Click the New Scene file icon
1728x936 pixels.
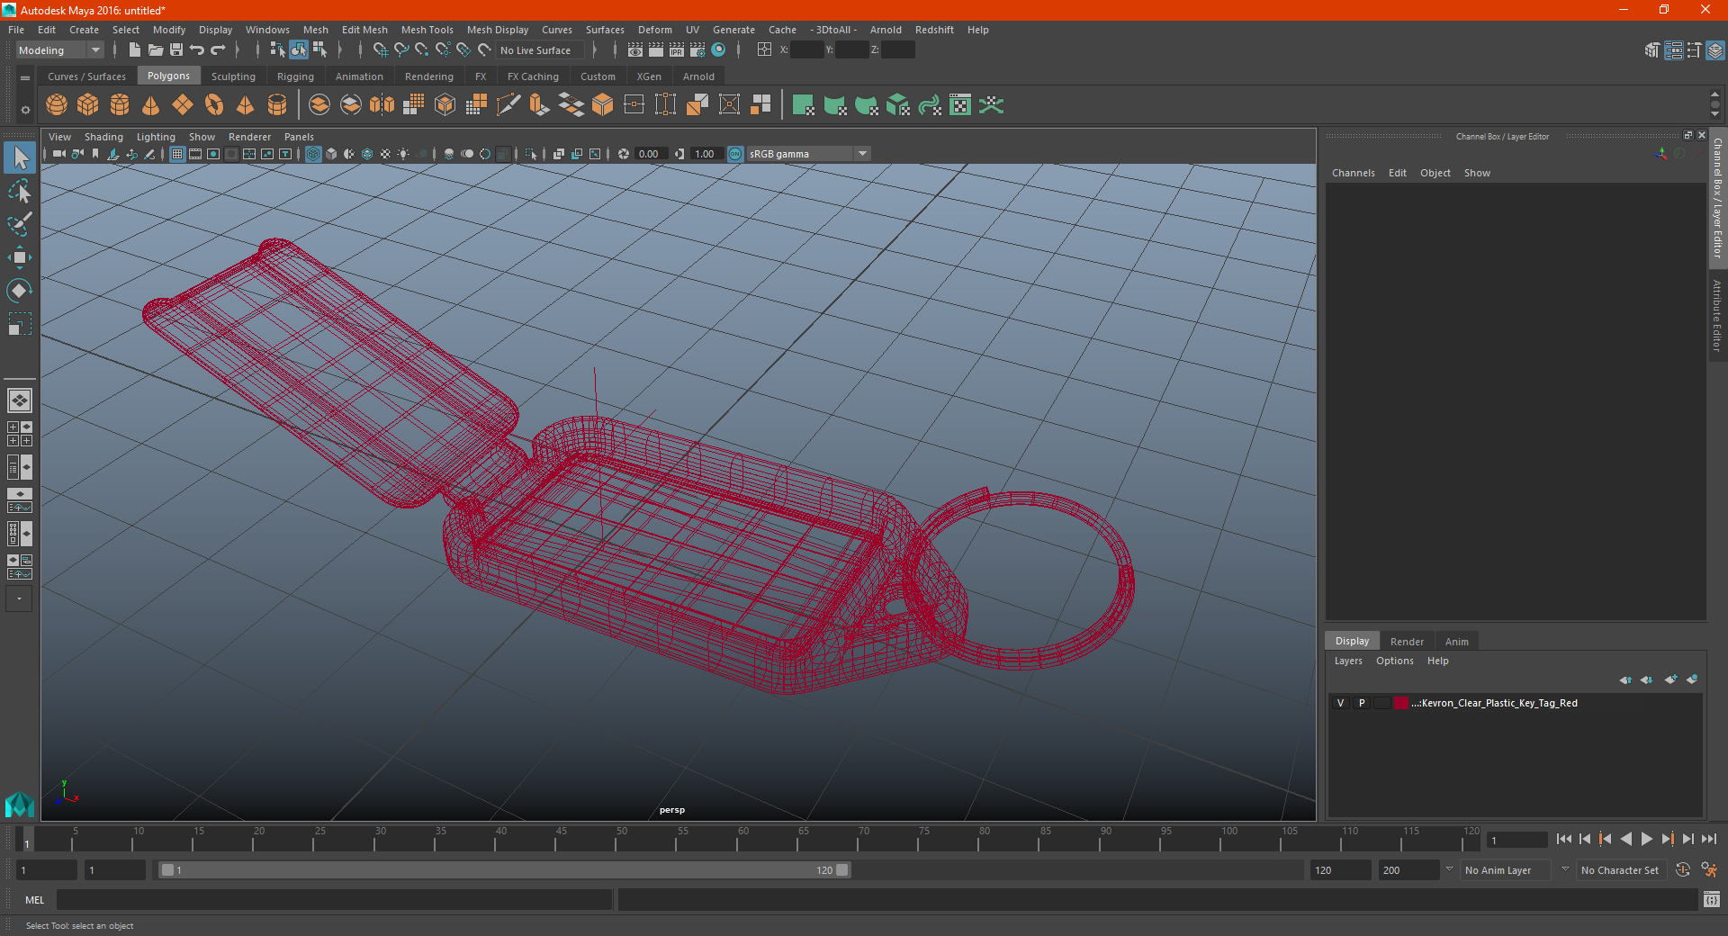[135, 50]
